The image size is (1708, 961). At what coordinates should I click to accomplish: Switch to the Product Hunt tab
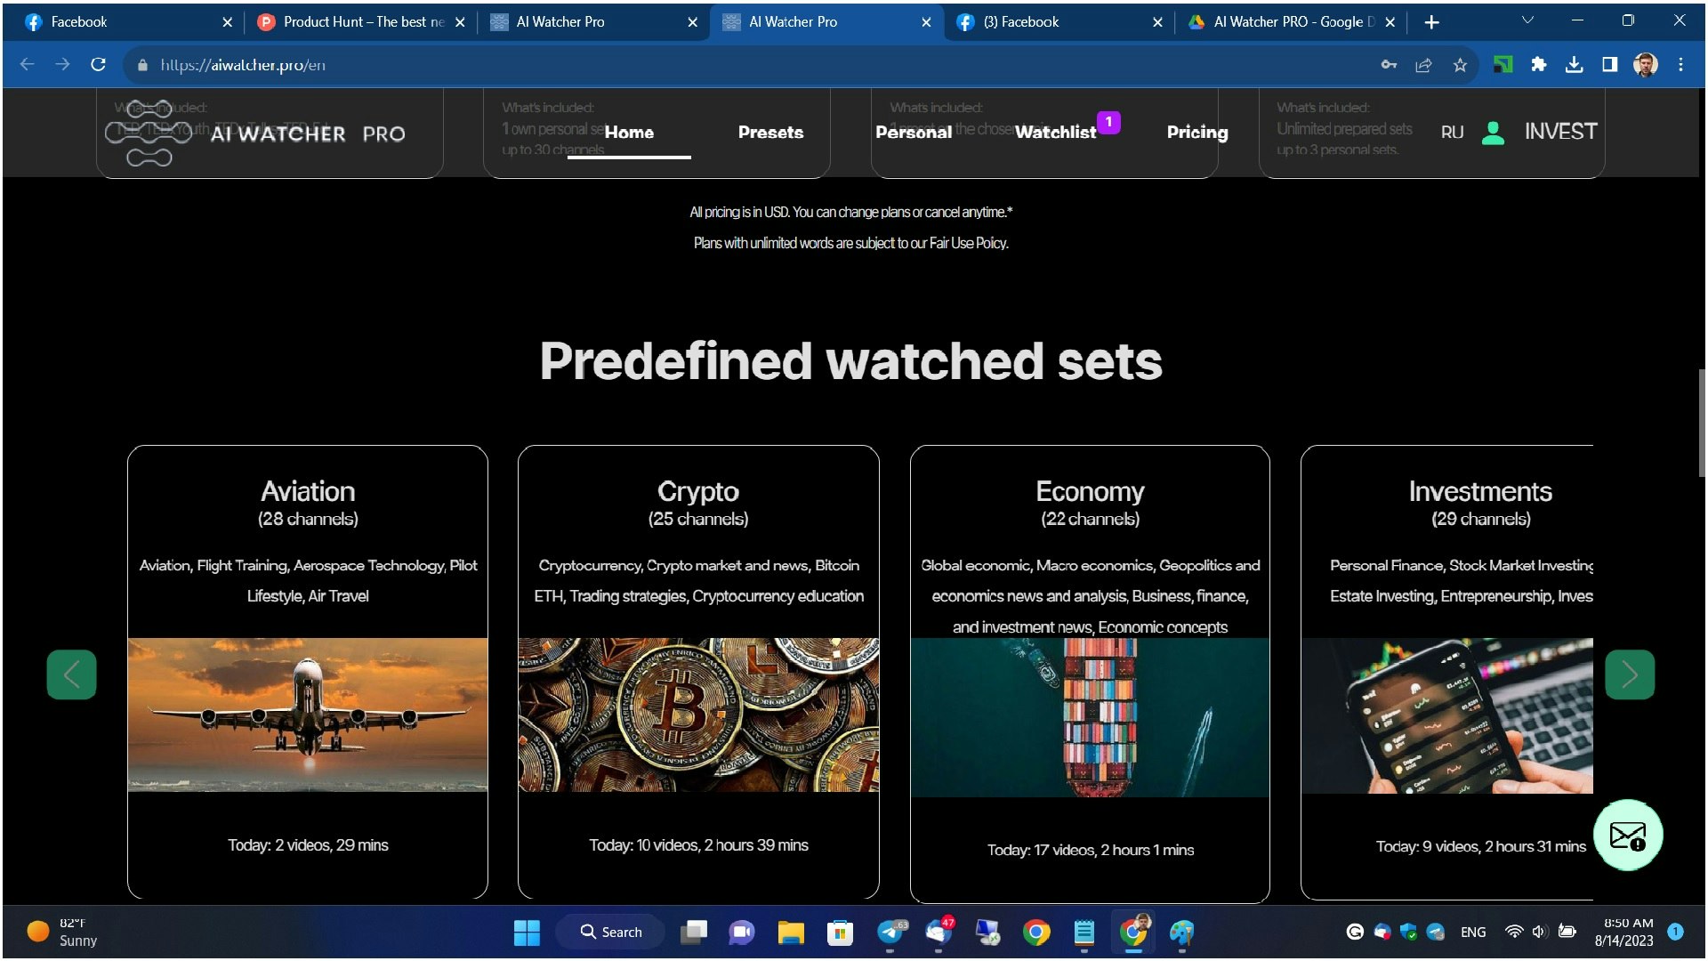tap(360, 22)
